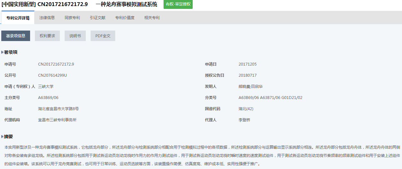This screenshot has width=402, height=169.
Task: Go to the 专利价值度 tab
Action: point(125,18)
